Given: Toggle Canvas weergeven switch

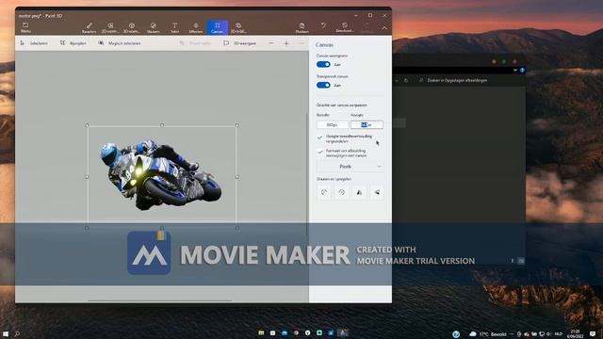Looking at the screenshot, I should 323,64.
